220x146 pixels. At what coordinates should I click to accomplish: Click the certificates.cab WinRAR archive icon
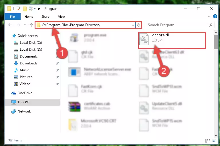(x=74, y=107)
